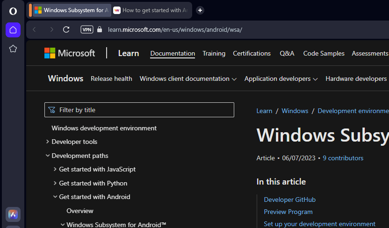Click Development environment breadcrumb link

tap(353, 111)
